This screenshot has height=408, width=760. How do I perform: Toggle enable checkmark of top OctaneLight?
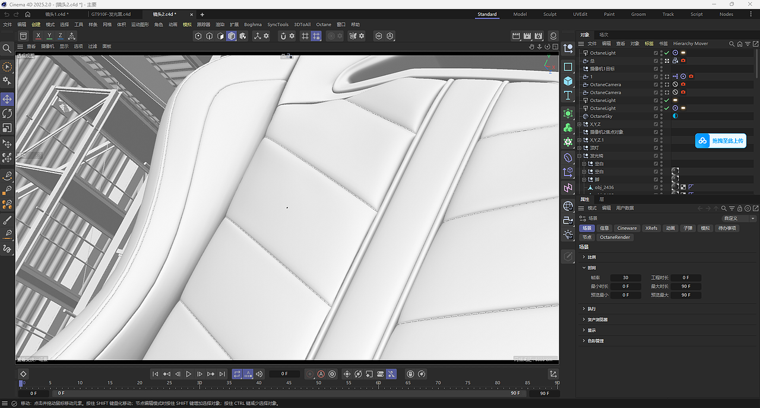pos(667,53)
